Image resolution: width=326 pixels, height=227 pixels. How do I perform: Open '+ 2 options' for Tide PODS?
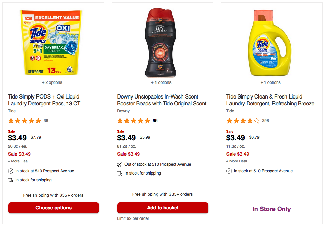52,82
